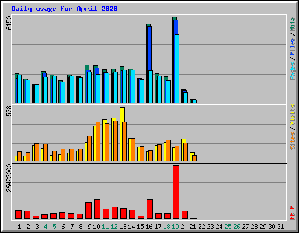Click the 6150 hits axis label
Viewport: 299px width, 233px height.
point(9,23)
